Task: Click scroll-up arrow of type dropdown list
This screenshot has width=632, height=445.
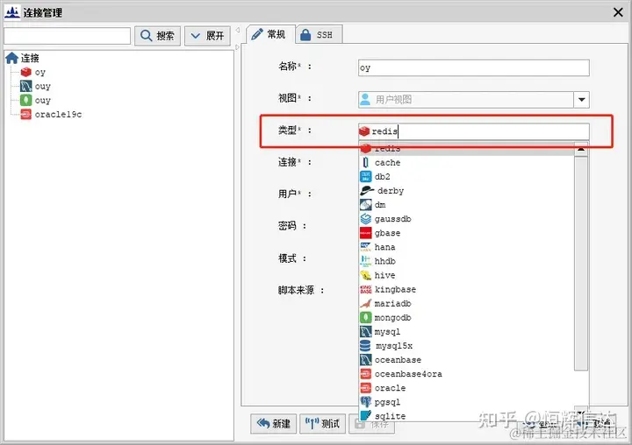Action: coord(581,149)
